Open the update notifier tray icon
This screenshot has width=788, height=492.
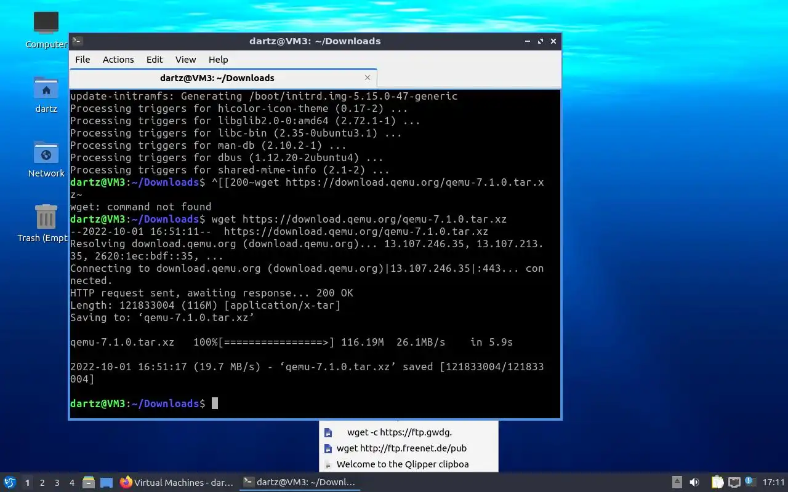pos(749,482)
